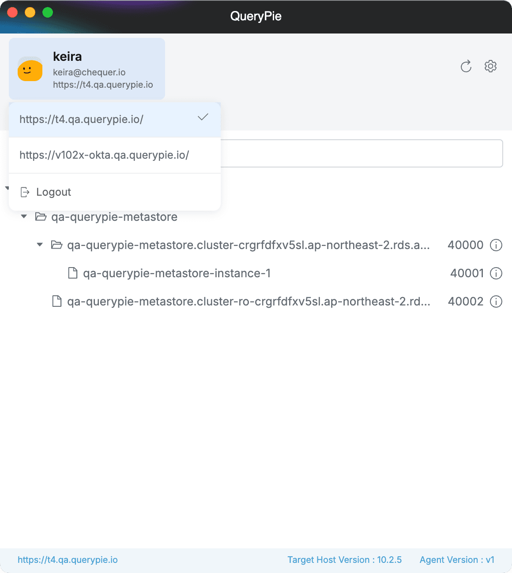Click the file icon beside qa-querypie-metastore-instance-1
The width and height of the screenshot is (512, 573).
(x=72, y=273)
